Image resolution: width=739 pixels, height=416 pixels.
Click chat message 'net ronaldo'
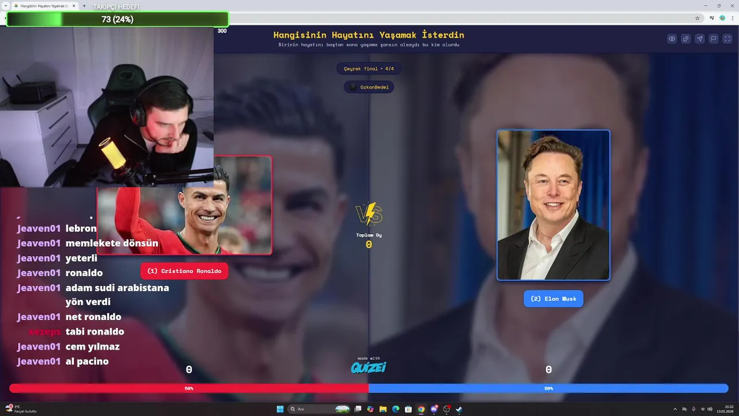(x=94, y=317)
